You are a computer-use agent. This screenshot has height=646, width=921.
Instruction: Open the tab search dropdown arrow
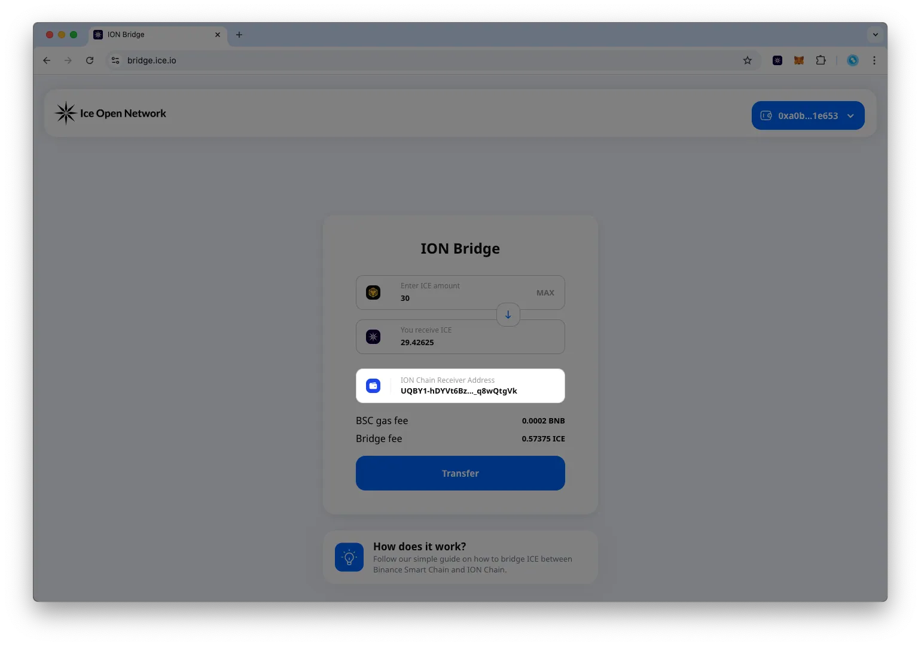[x=876, y=35]
